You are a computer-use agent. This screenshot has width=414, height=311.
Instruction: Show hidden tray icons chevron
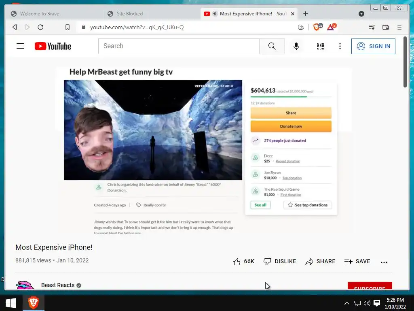[x=347, y=303]
